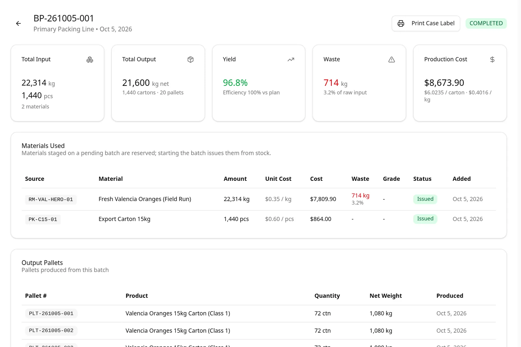521x347 pixels.
Task: Click Fresh Valencia Oranges (Field Run) material
Action: 145,199
